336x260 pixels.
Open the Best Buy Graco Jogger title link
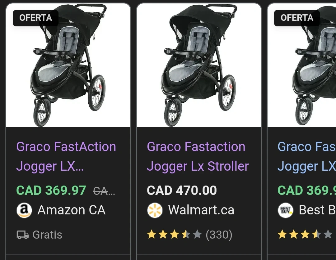[306, 156]
